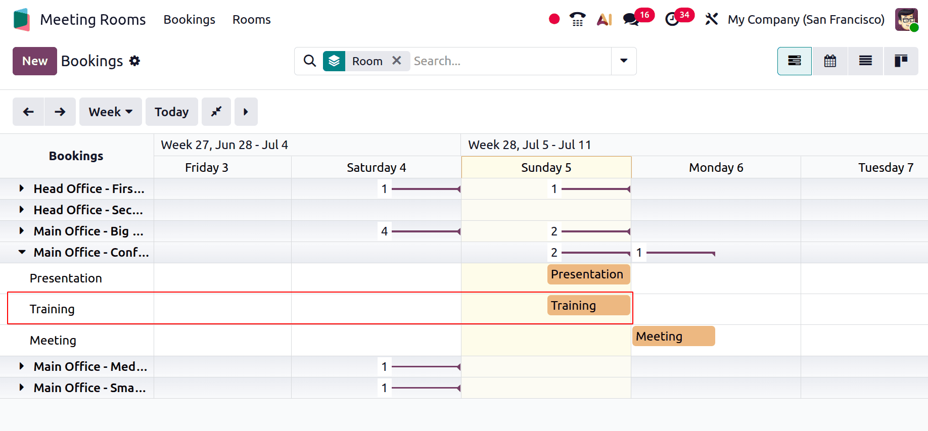Jump to Today
Viewport: 928px width, 431px height.
coord(172,112)
